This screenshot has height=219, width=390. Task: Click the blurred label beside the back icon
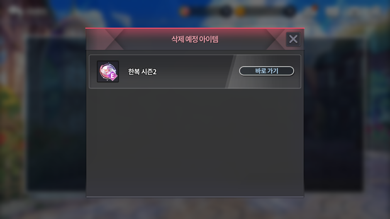click(36, 12)
